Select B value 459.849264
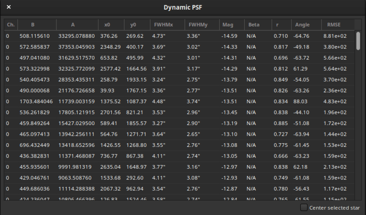Viewport: 366px width, 215px height. pyautogui.click(x=34, y=123)
